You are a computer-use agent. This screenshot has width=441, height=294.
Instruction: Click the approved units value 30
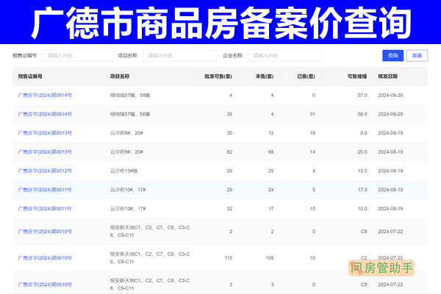[x=229, y=133]
